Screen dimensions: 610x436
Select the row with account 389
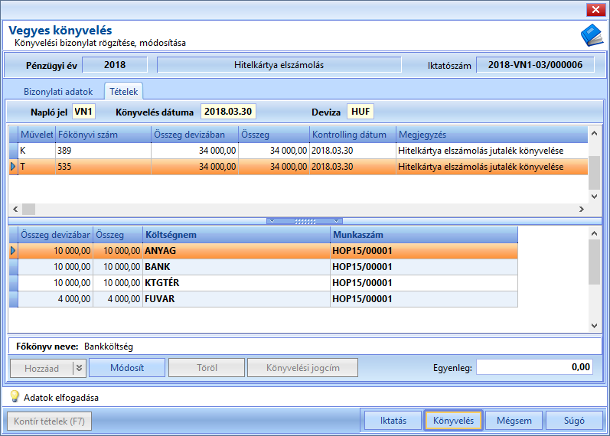[x=298, y=151]
